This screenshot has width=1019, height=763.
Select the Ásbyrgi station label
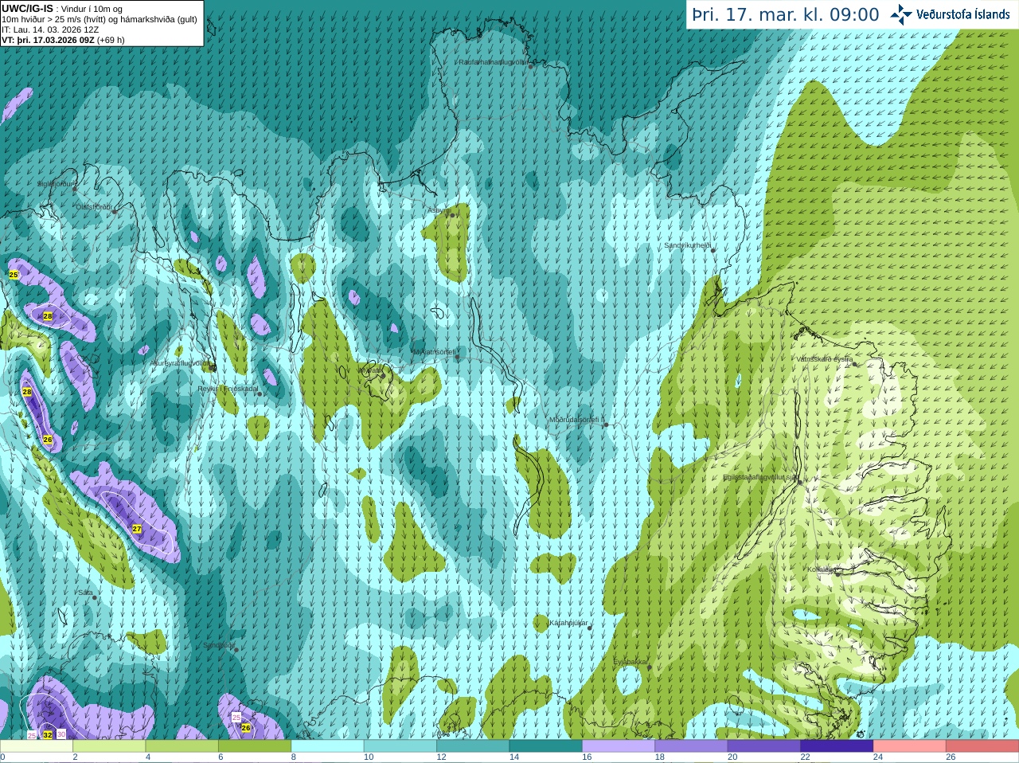coord(438,210)
